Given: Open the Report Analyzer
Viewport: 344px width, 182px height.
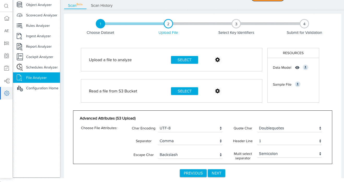Looking at the screenshot, I should pyautogui.click(x=39, y=46).
